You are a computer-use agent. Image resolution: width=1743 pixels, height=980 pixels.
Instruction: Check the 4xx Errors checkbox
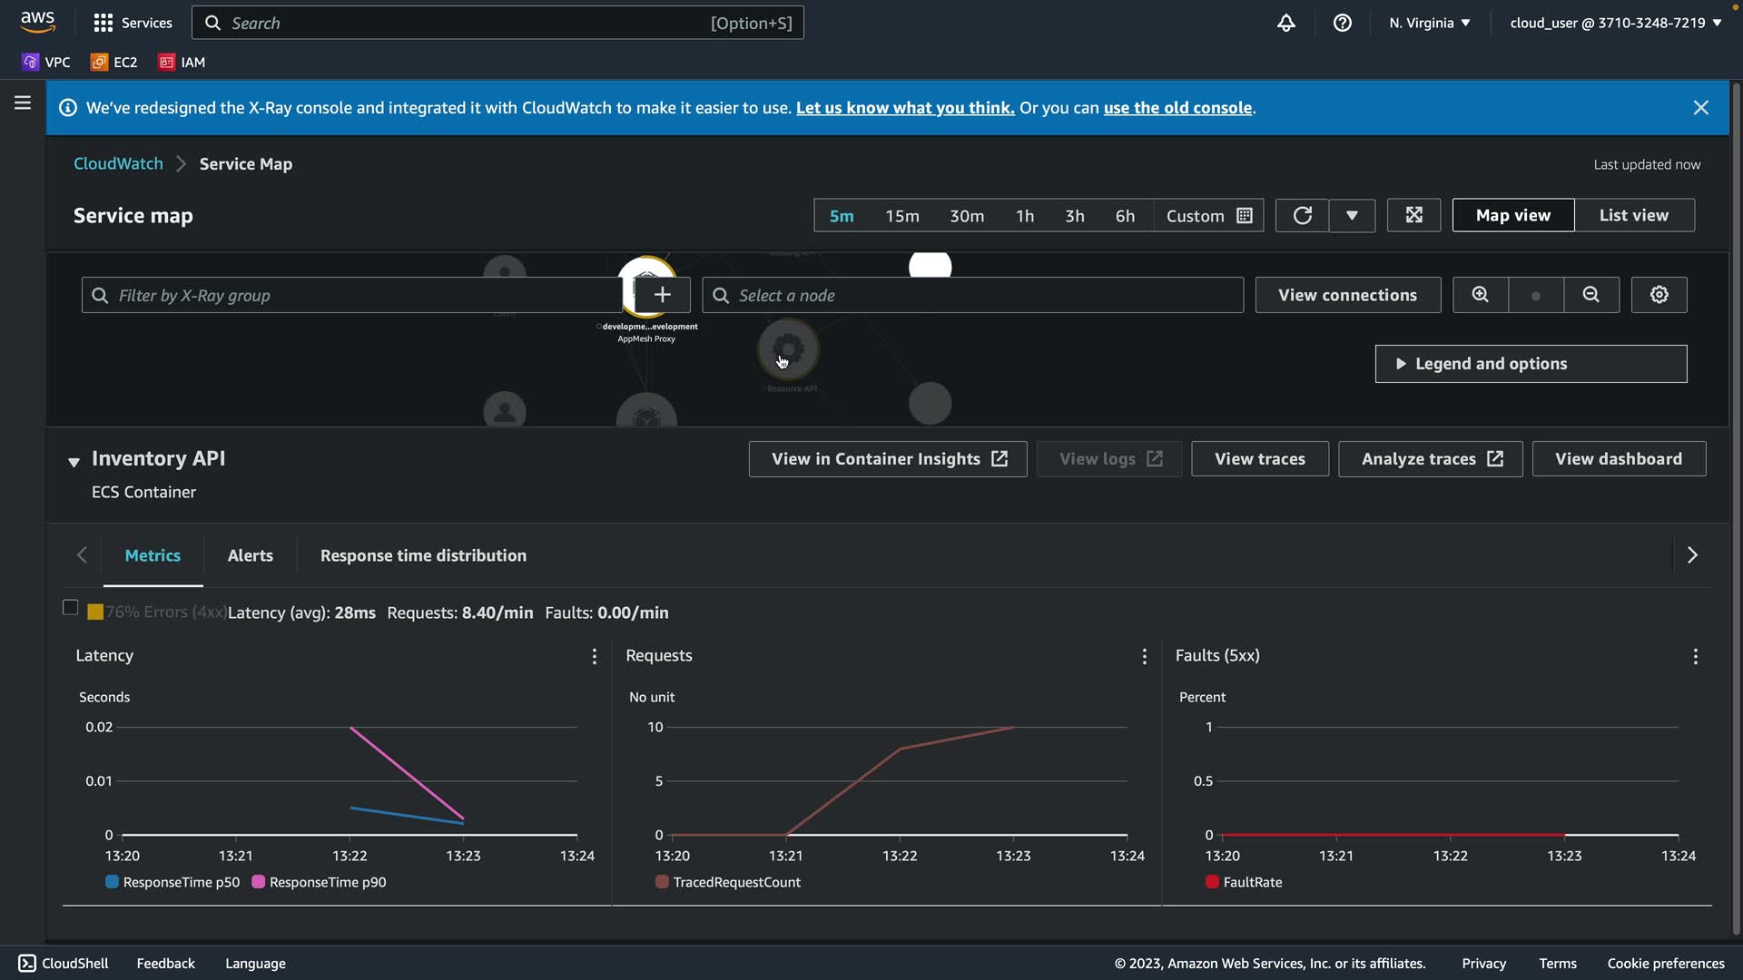pyautogui.click(x=70, y=608)
